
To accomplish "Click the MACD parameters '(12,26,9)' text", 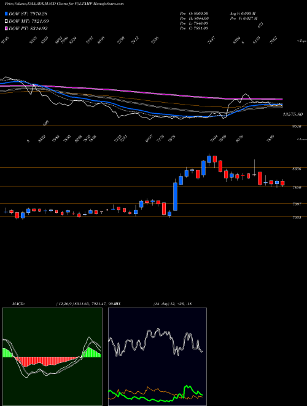I will (x=65, y=304).
